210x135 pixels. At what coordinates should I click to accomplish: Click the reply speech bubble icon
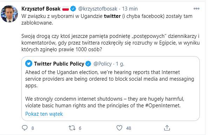25,128
